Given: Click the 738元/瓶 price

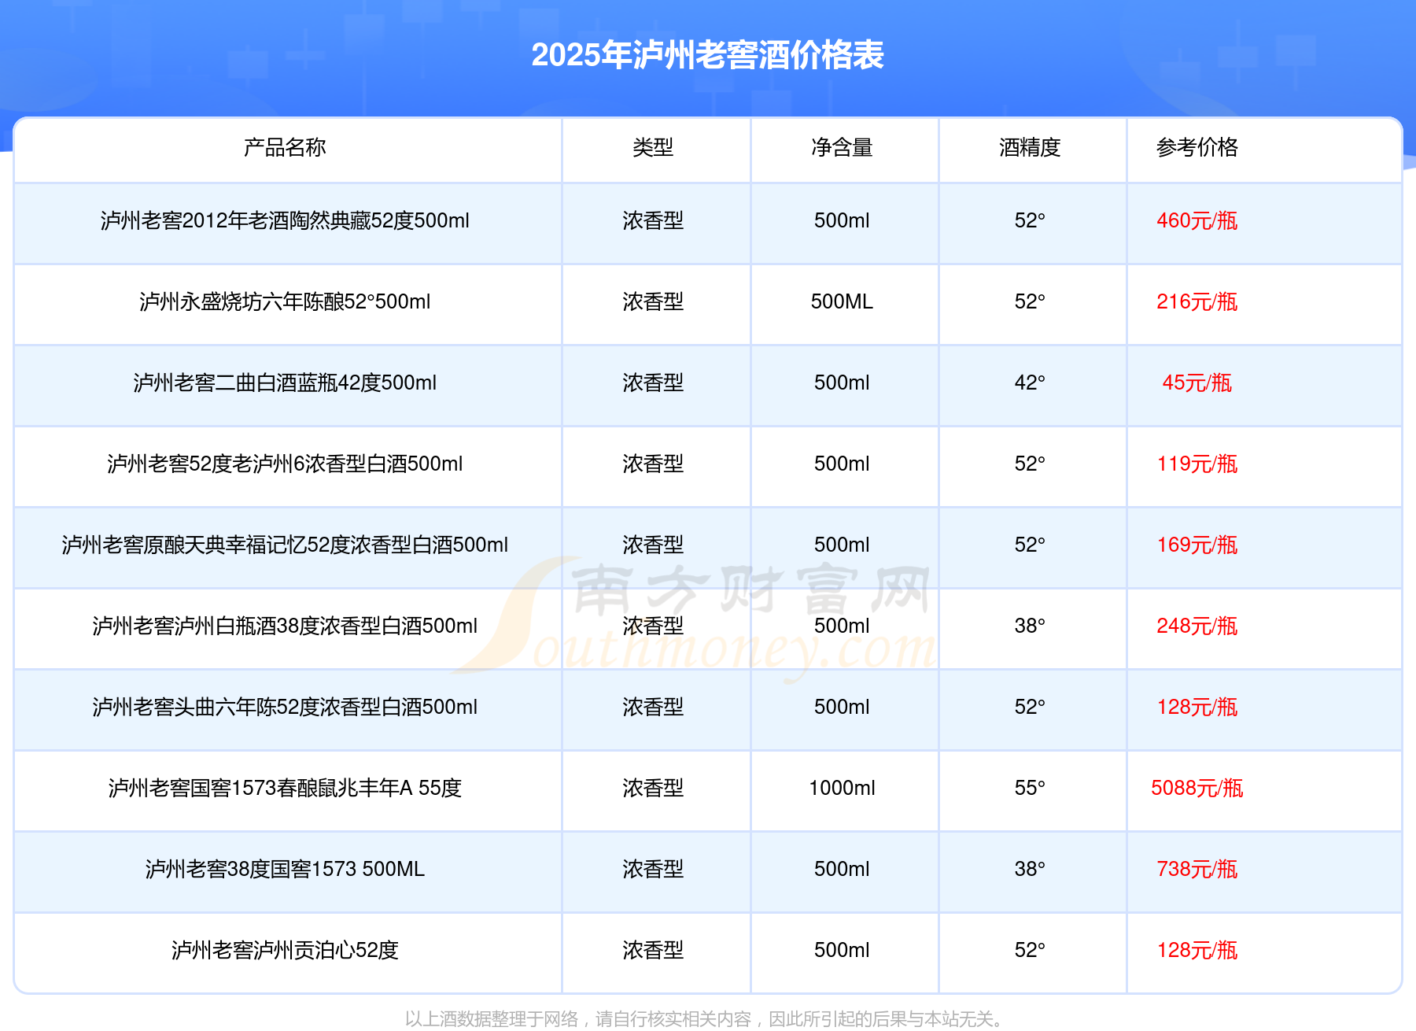Looking at the screenshot, I should tap(1197, 870).
